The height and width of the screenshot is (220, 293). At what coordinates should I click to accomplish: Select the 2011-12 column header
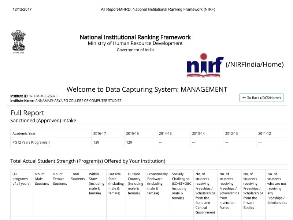[264, 133]
